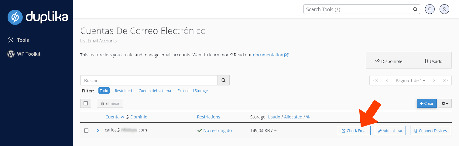Go to the first page (<<)

[x=375, y=81]
